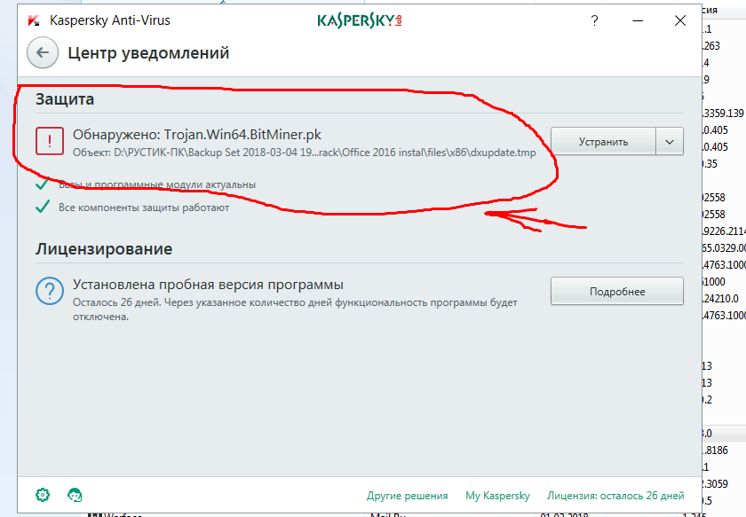Click the Kaspersky K logo in title bar
This screenshot has width=746, height=517.
coord(34,20)
